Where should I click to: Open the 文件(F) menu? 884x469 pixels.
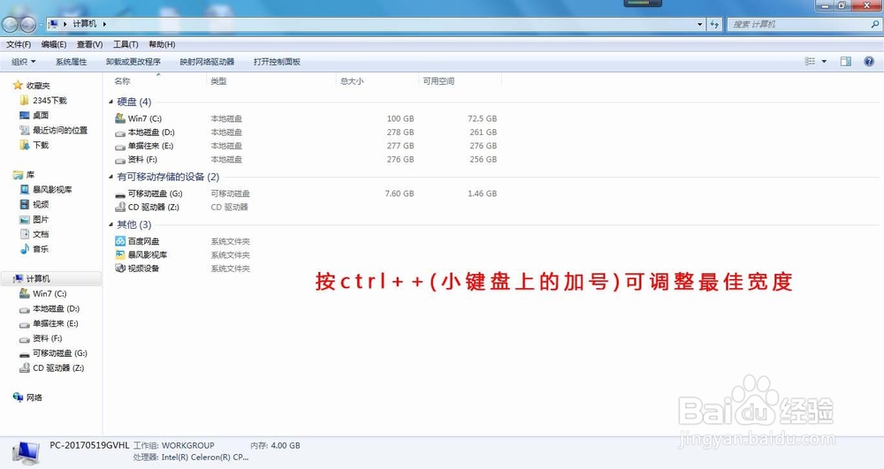click(19, 44)
